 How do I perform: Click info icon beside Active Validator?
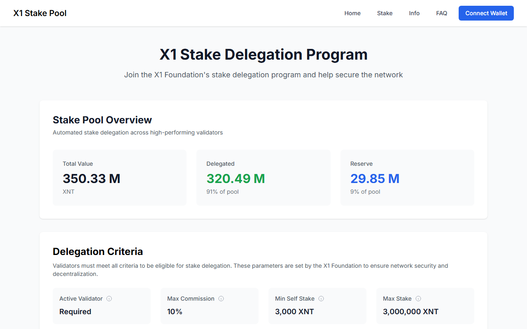pos(109,299)
